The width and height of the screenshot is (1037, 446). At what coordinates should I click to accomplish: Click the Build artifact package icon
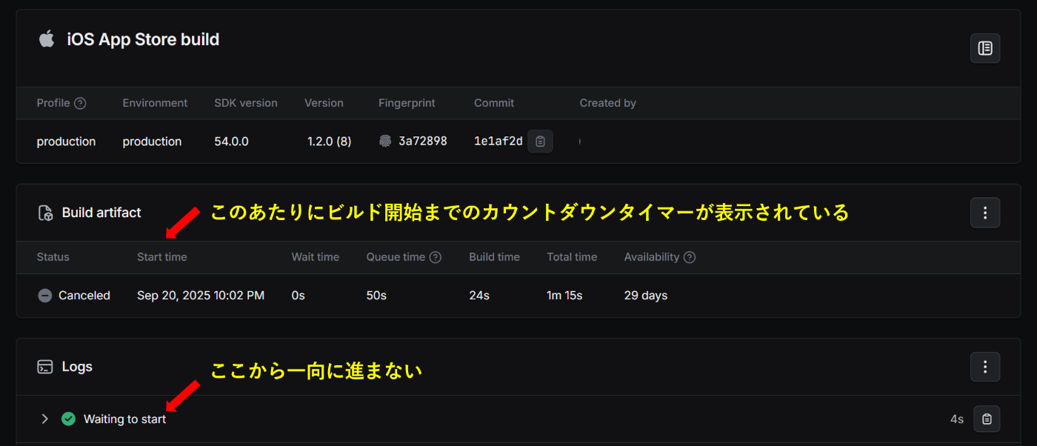tap(45, 213)
